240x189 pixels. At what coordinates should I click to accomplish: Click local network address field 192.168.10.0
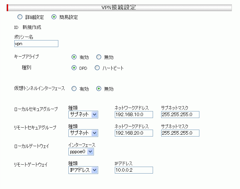[134, 115]
